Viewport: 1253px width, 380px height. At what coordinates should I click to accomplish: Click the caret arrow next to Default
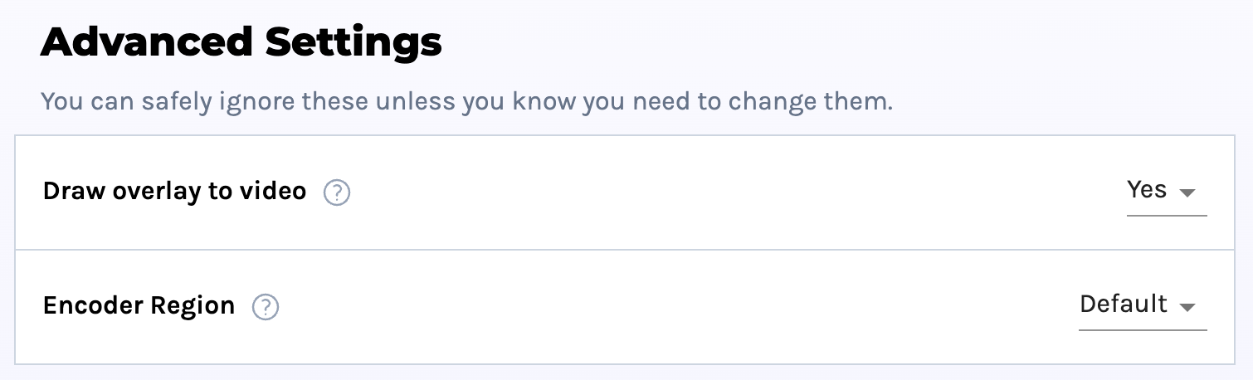coord(1187,307)
